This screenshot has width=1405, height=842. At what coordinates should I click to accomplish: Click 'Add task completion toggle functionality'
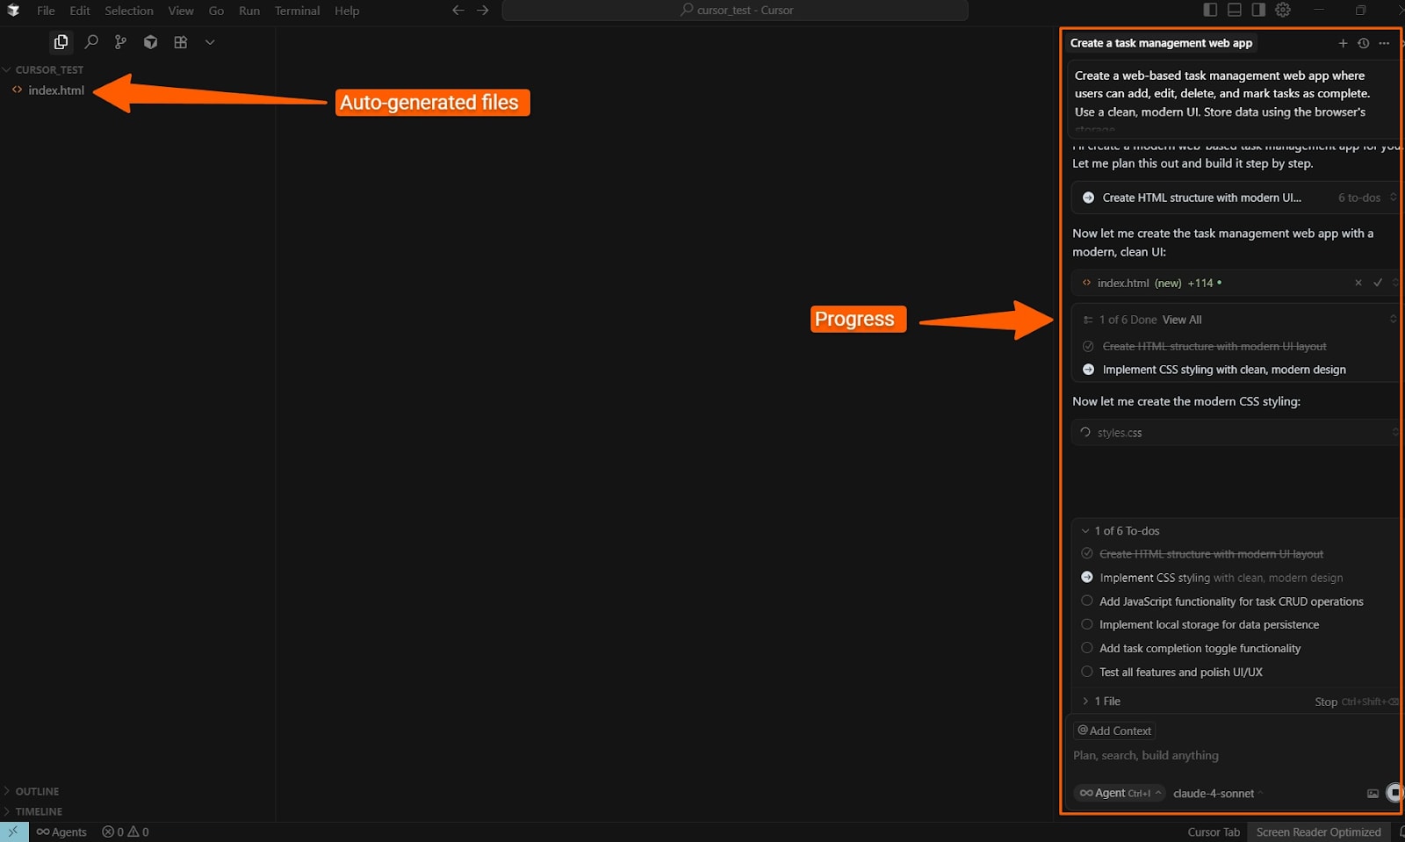(1200, 649)
